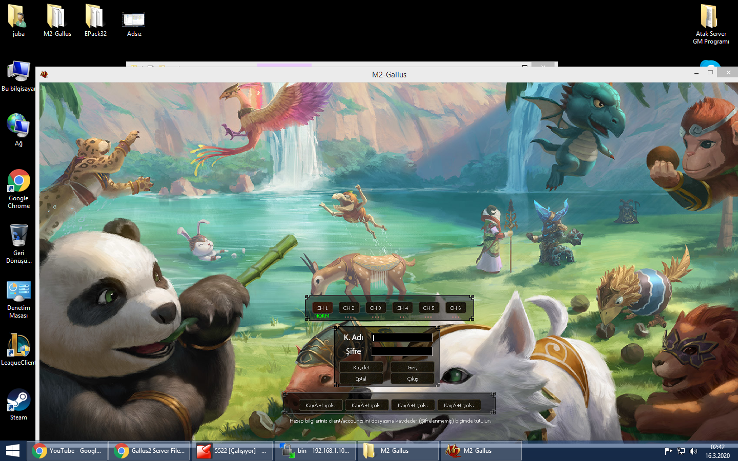The width and height of the screenshot is (738, 461).
Task: Maximize the M2-Gallus game window
Action: point(710,73)
